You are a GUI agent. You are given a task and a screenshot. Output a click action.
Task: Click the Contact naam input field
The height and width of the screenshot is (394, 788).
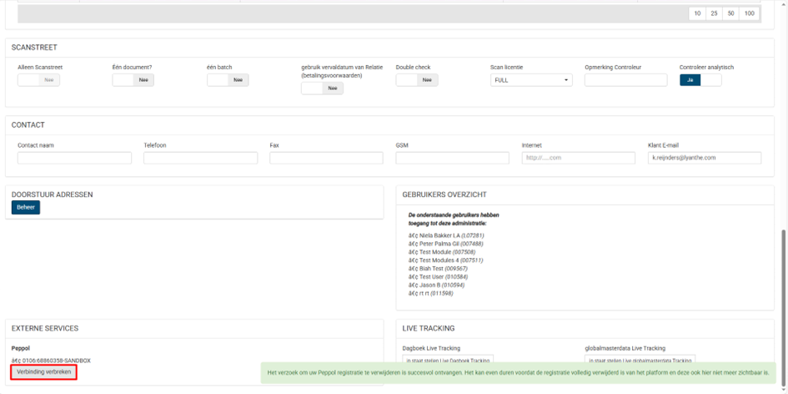click(74, 158)
